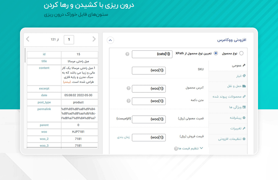Click the 'woo_2' column name
The height and width of the screenshot is (180, 278).
click(44, 139)
